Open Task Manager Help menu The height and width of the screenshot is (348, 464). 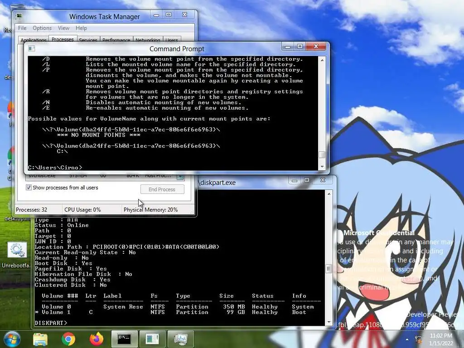click(x=81, y=28)
